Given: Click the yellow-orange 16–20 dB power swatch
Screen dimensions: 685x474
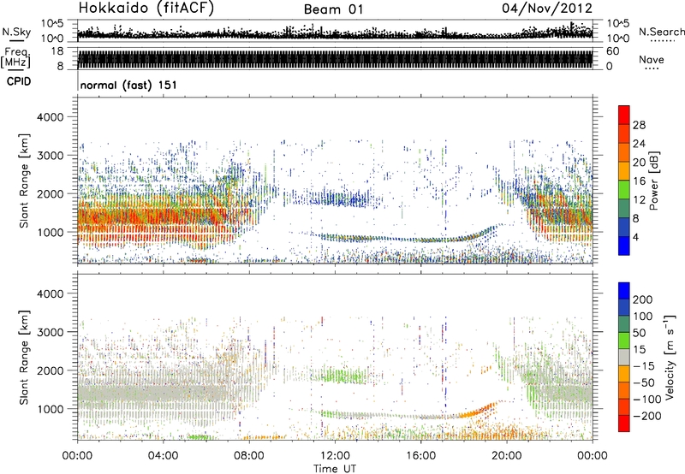Looking at the screenshot, I should click(x=624, y=171).
